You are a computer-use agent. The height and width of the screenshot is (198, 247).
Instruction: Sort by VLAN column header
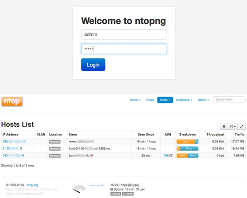coord(41,134)
